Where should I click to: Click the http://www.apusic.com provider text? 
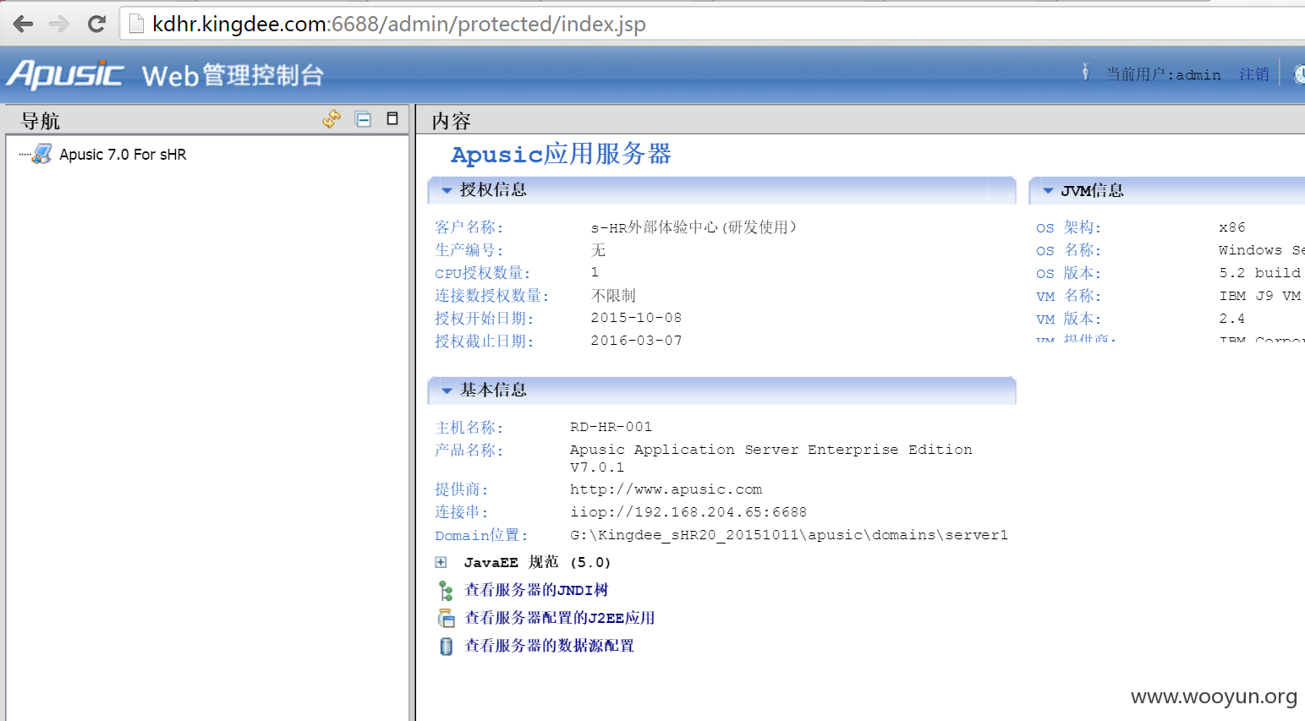pos(666,489)
